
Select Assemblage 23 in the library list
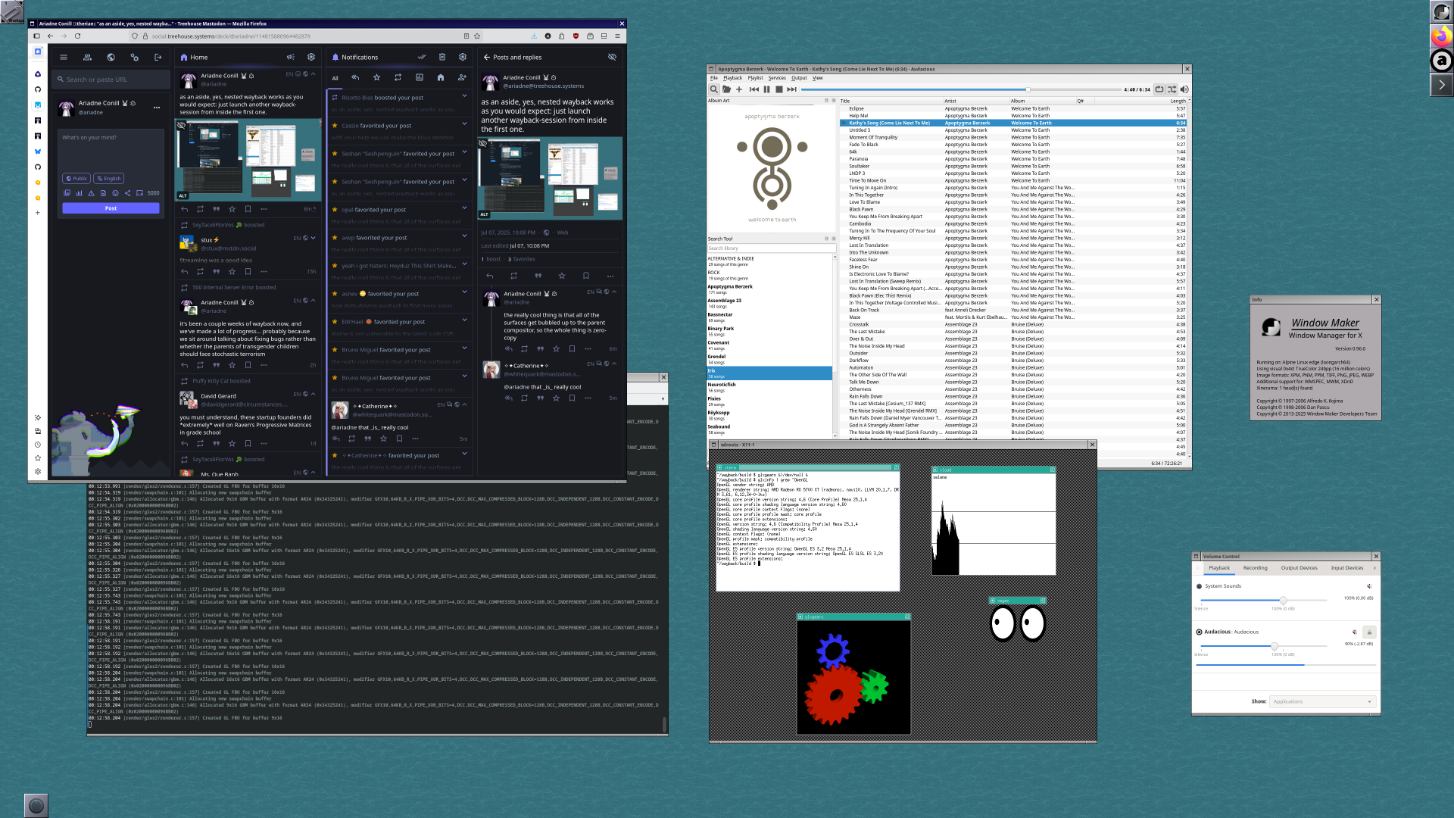[x=769, y=303]
